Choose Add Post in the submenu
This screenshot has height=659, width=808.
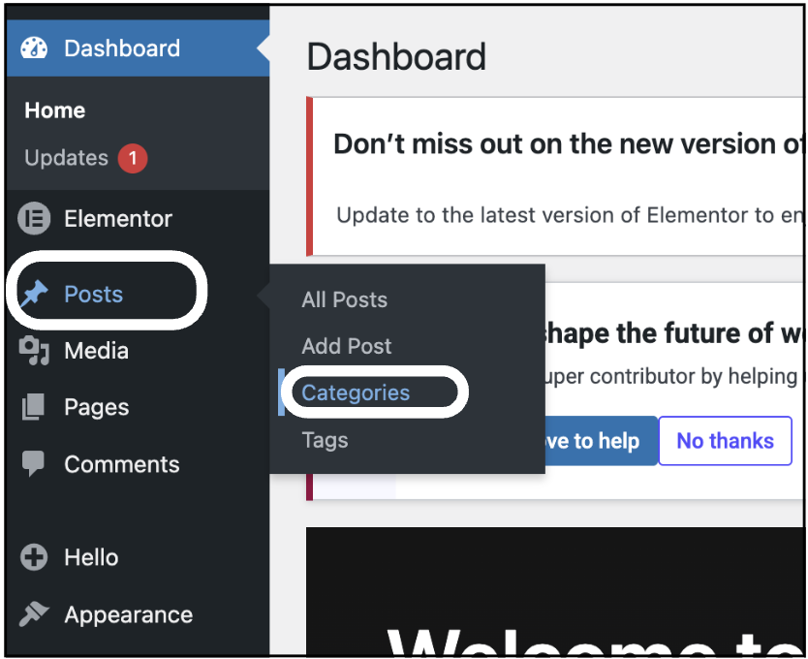(x=346, y=346)
